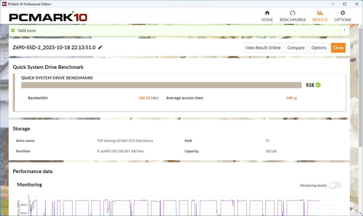Click the Path label
This screenshot has width=363, height=216.
point(188,141)
